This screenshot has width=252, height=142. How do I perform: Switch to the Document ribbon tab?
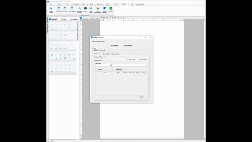coord(75,5)
